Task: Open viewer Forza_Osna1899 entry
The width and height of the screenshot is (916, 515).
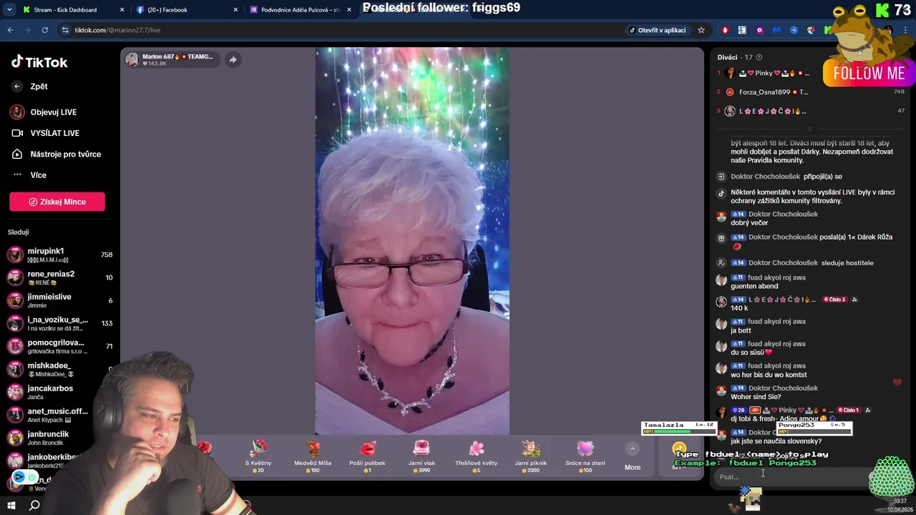Action: 809,92
